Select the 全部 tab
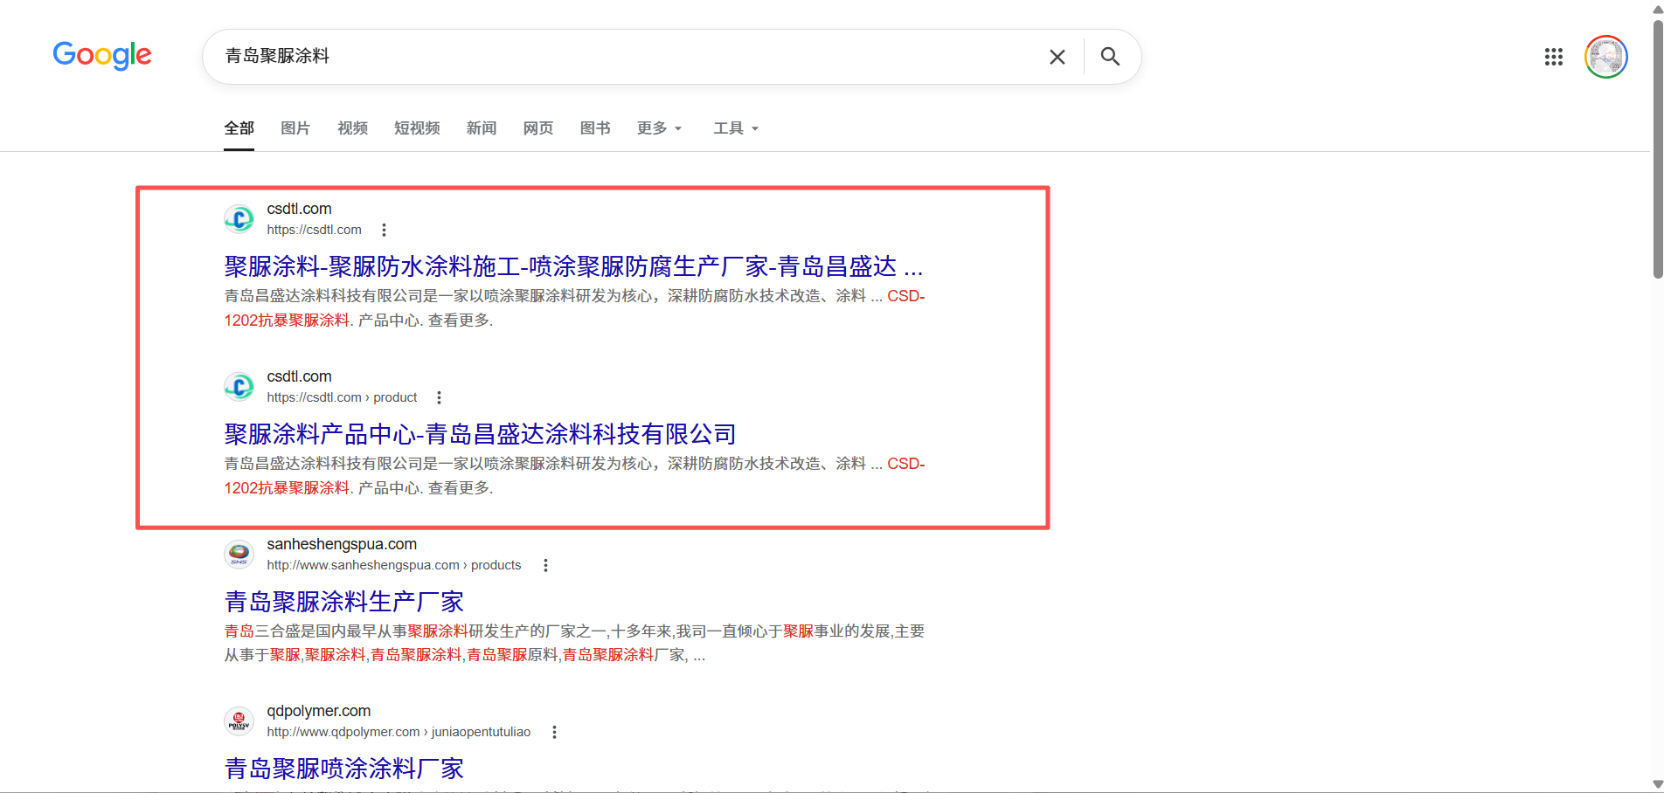The image size is (1664, 793). (239, 128)
